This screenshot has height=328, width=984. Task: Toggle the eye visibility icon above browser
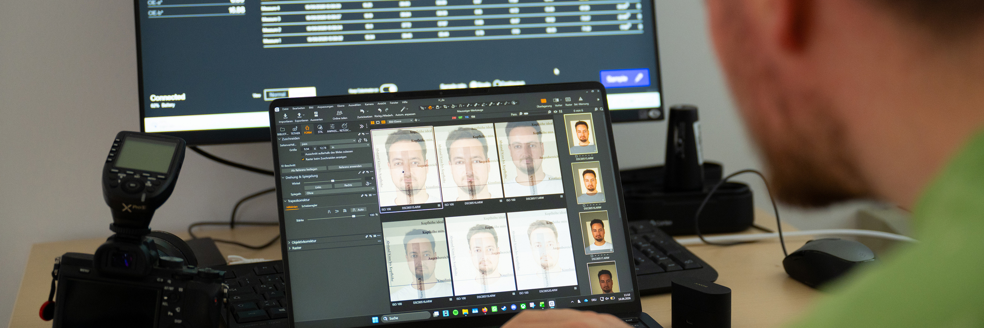pyautogui.click(x=555, y=112)
